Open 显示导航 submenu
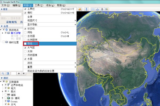Viewport: 160px width, 106px height. 50,25
